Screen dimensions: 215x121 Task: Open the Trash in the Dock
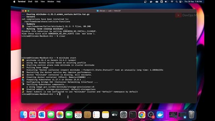[x=191, y=115]
